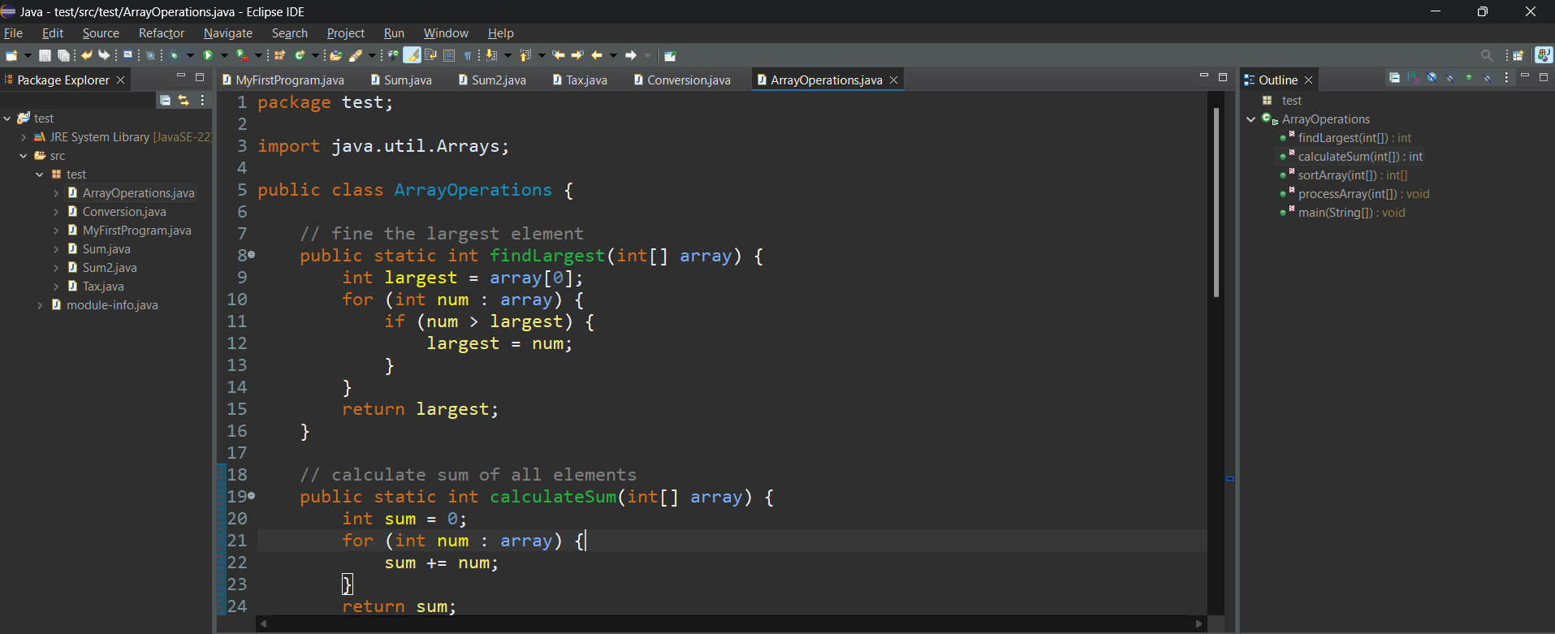
Task: Click the editor vertical scrollbar thumb
Action: pyautogui.click(x=1216, y=201)
